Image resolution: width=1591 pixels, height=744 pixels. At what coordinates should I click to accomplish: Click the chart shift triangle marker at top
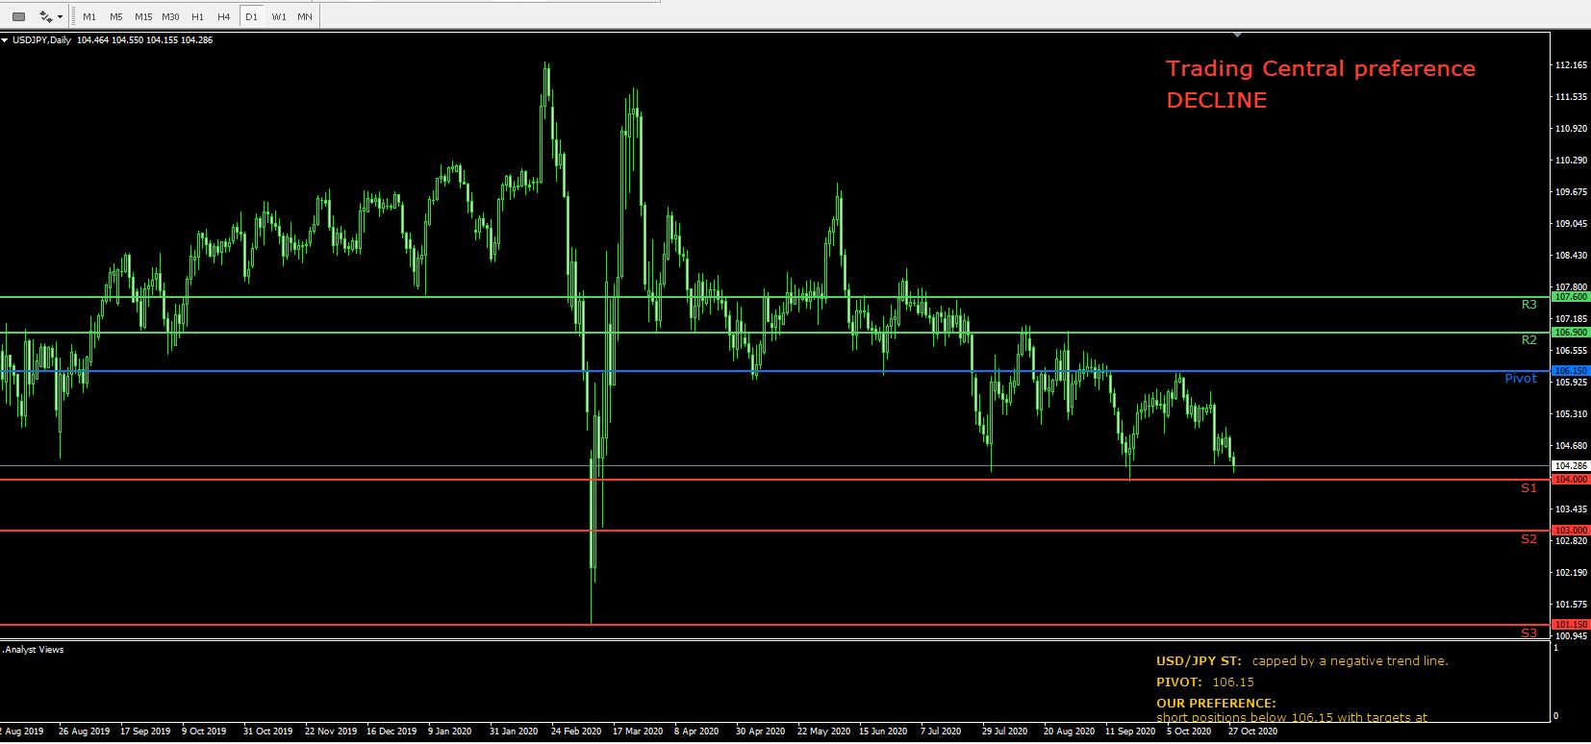click(1238, 34)
